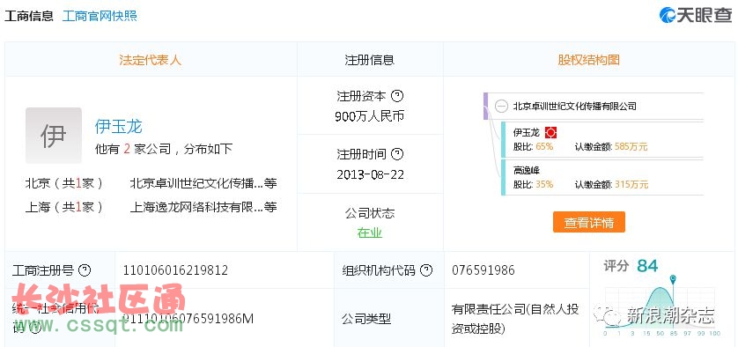Viewport: 738px width, 347px height.
Task: Select shareholder 伊玉龙 in equity chart
Action: point(527,133)
